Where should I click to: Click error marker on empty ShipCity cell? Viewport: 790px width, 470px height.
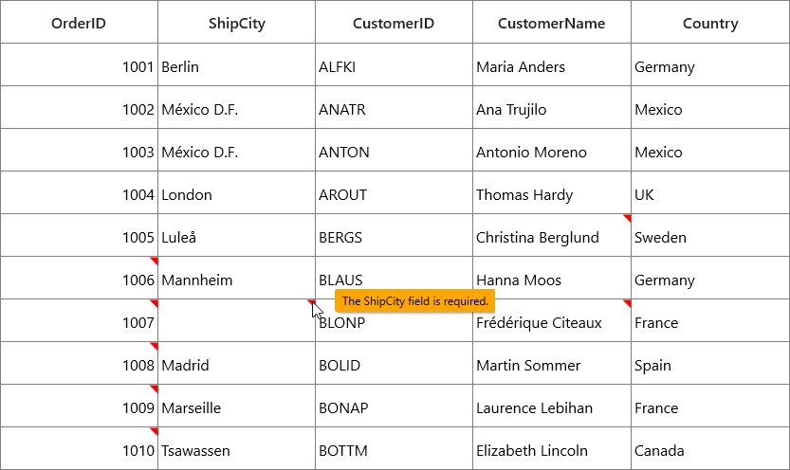312,302
